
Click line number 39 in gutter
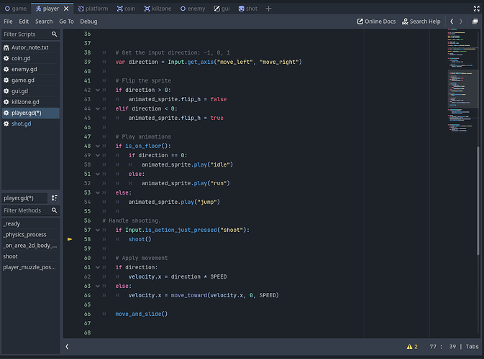coord(87,62)
